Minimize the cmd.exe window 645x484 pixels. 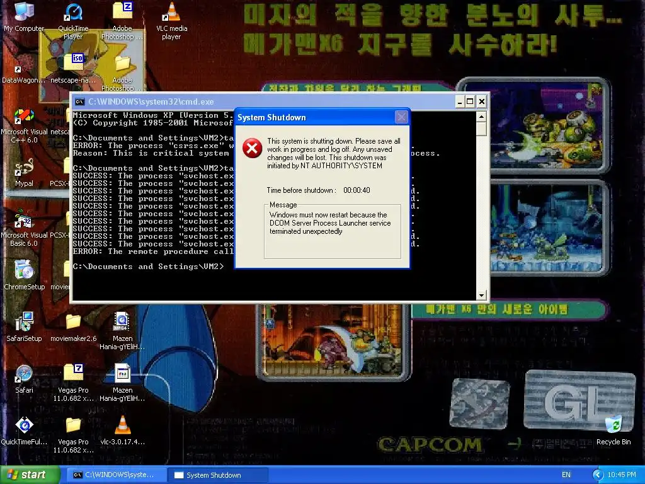click(460, 101)
